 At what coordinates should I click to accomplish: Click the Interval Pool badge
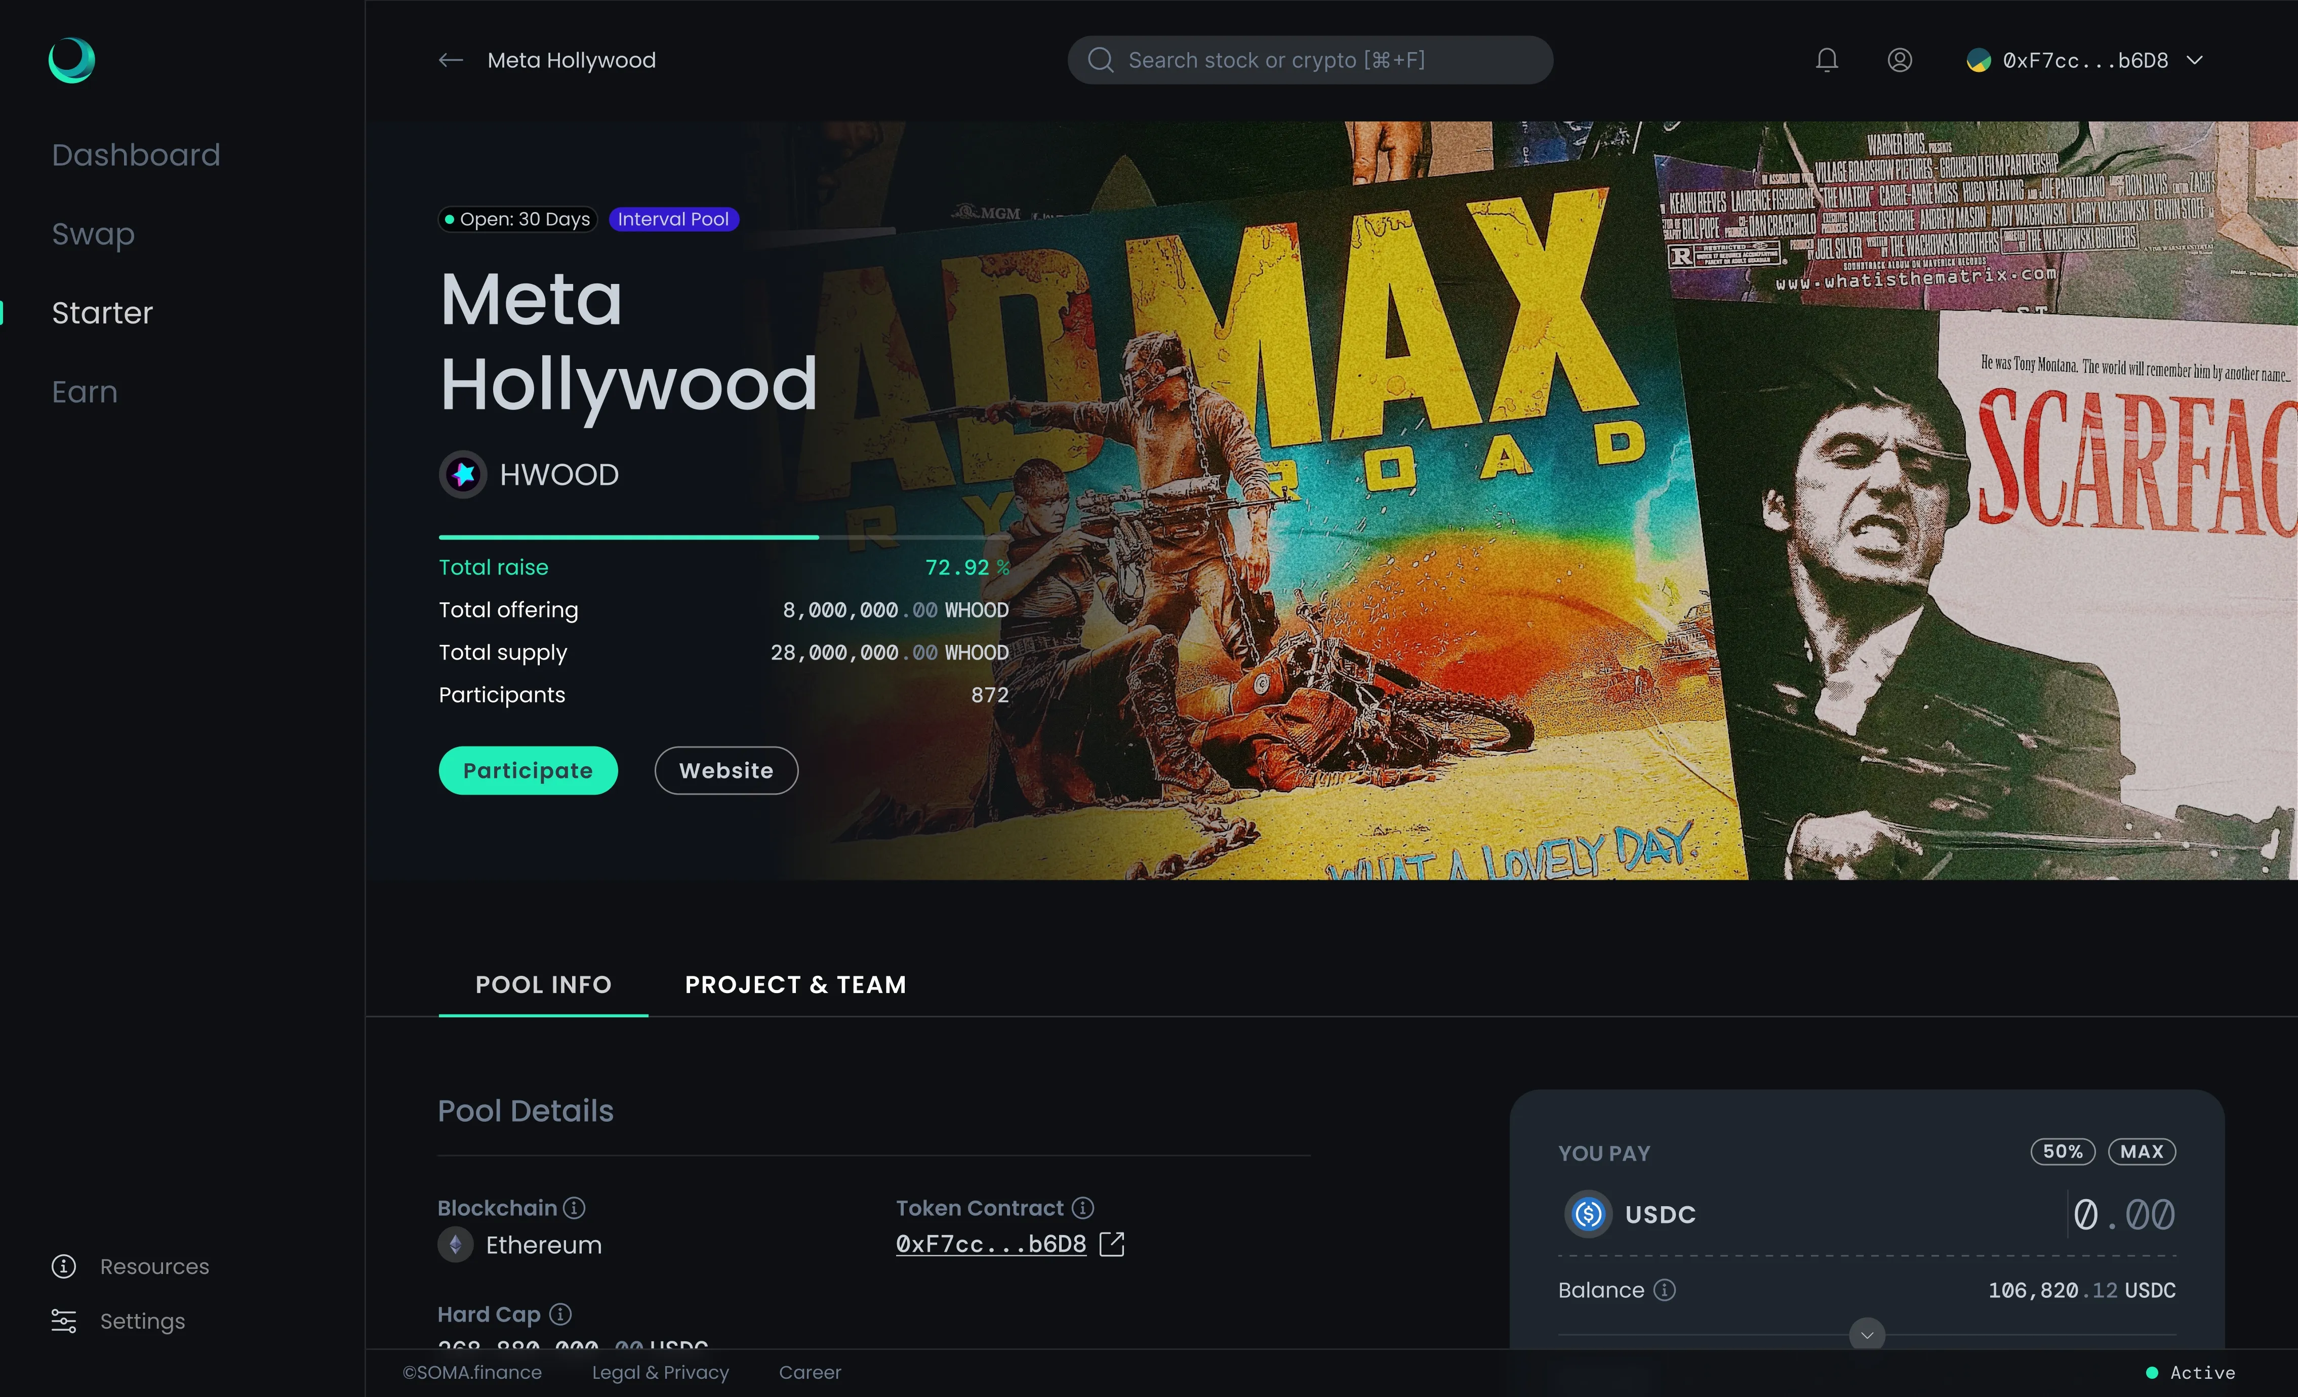tap(673, 219)
